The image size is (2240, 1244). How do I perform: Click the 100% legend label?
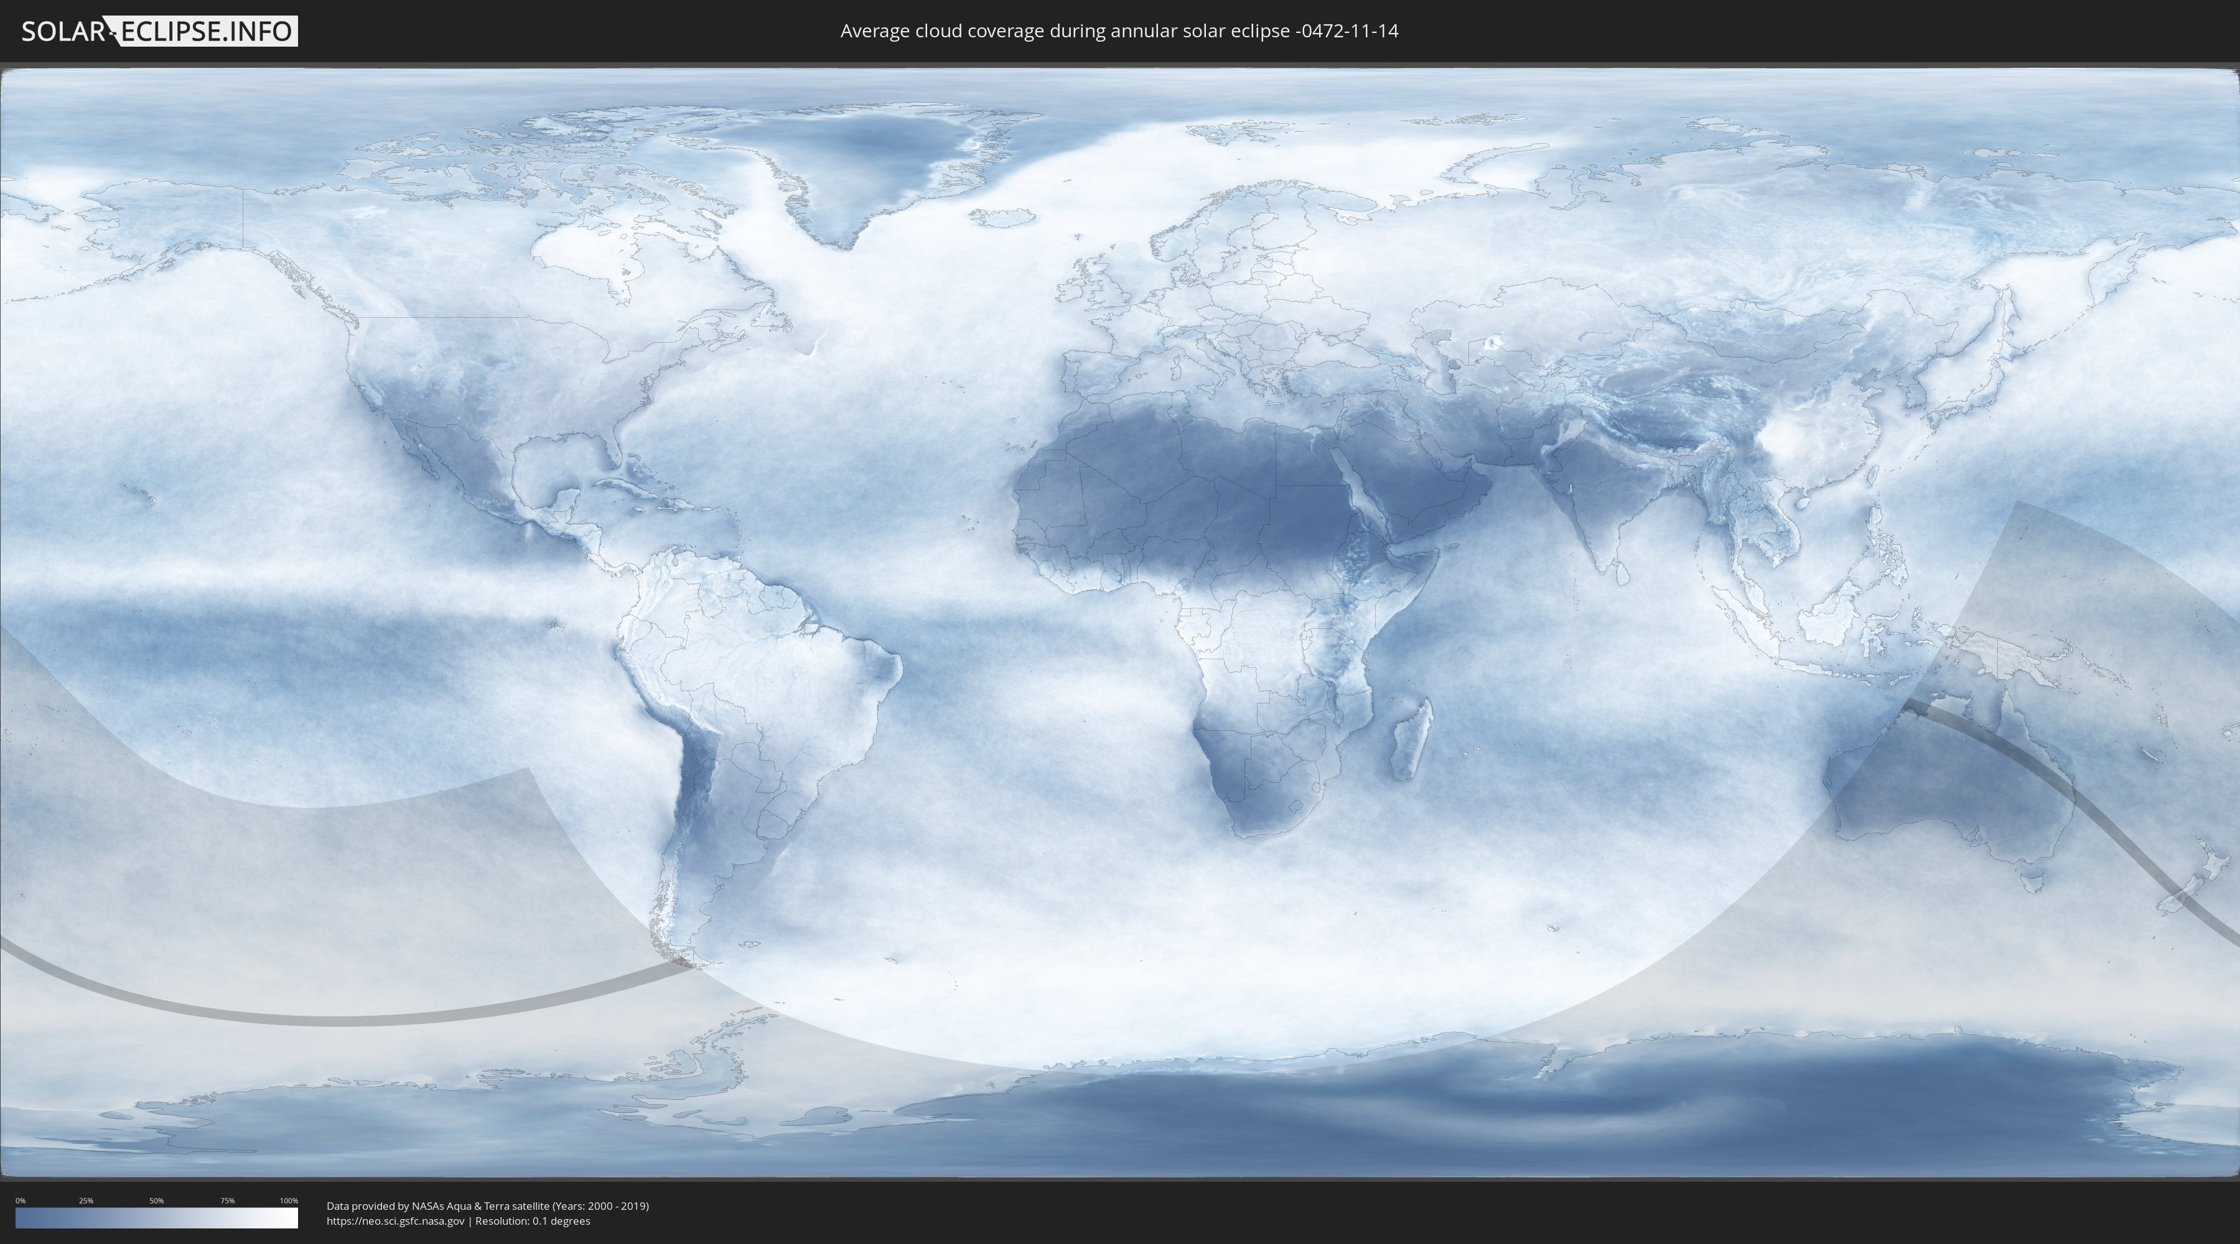pyautogui.click(x=289, y=1200)
